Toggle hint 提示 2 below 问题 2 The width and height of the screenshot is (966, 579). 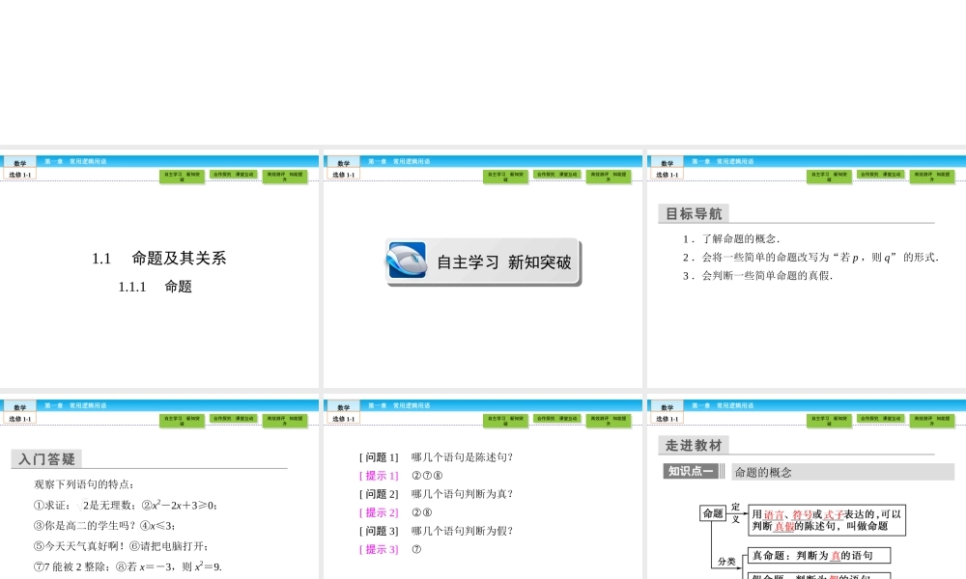(x=377, y=511)
